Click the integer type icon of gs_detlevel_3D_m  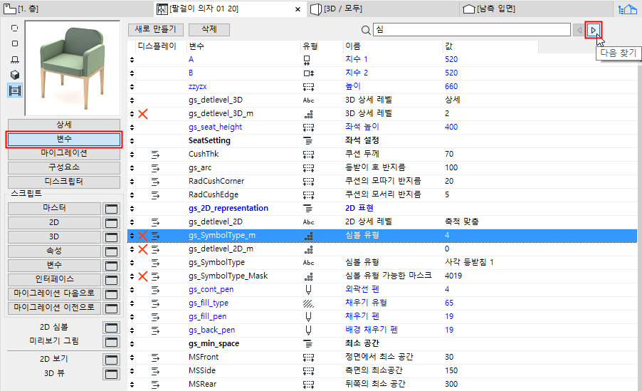point(308,114)
